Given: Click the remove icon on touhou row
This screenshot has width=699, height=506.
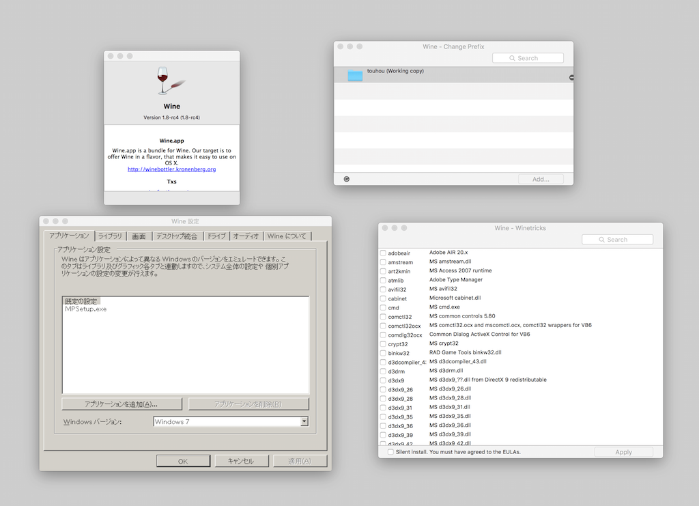Looking at the screenshot, I should coord(571,78).
